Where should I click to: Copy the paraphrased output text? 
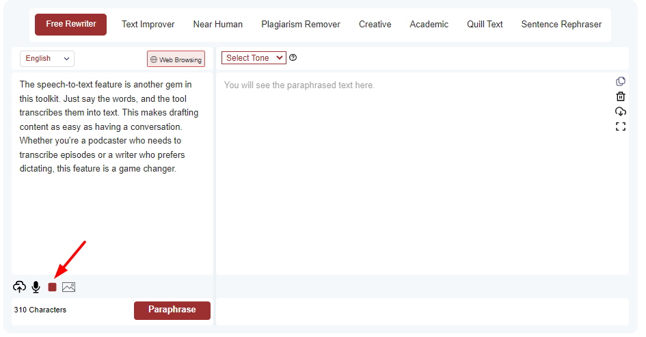(621, 81)
